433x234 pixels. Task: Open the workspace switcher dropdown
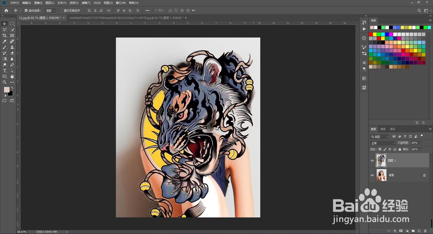point(428,11)
